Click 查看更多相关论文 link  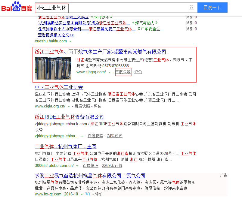pyautogui.click(x=56, y=35)
